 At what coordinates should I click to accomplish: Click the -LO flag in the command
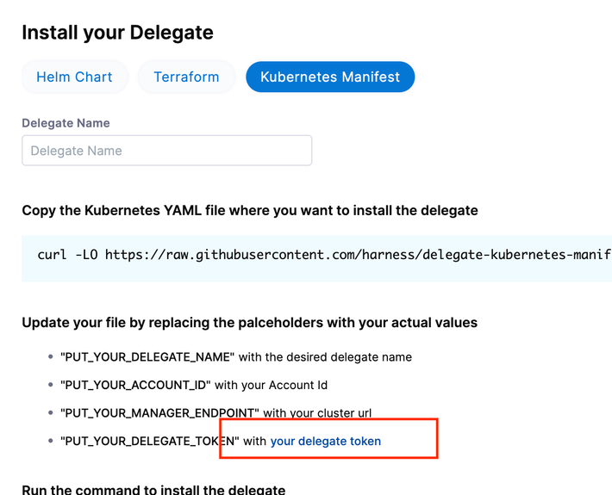86,255
